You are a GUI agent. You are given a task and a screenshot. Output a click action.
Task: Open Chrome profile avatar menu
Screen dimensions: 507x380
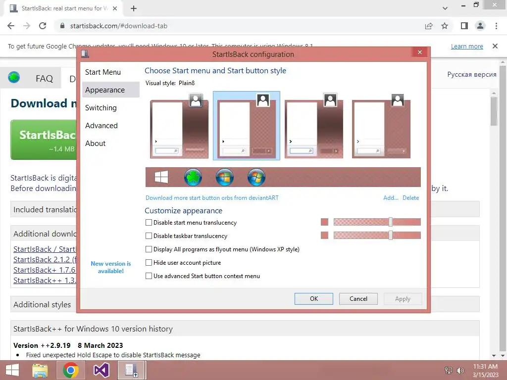pyautogui.click(x=480, y=26)
